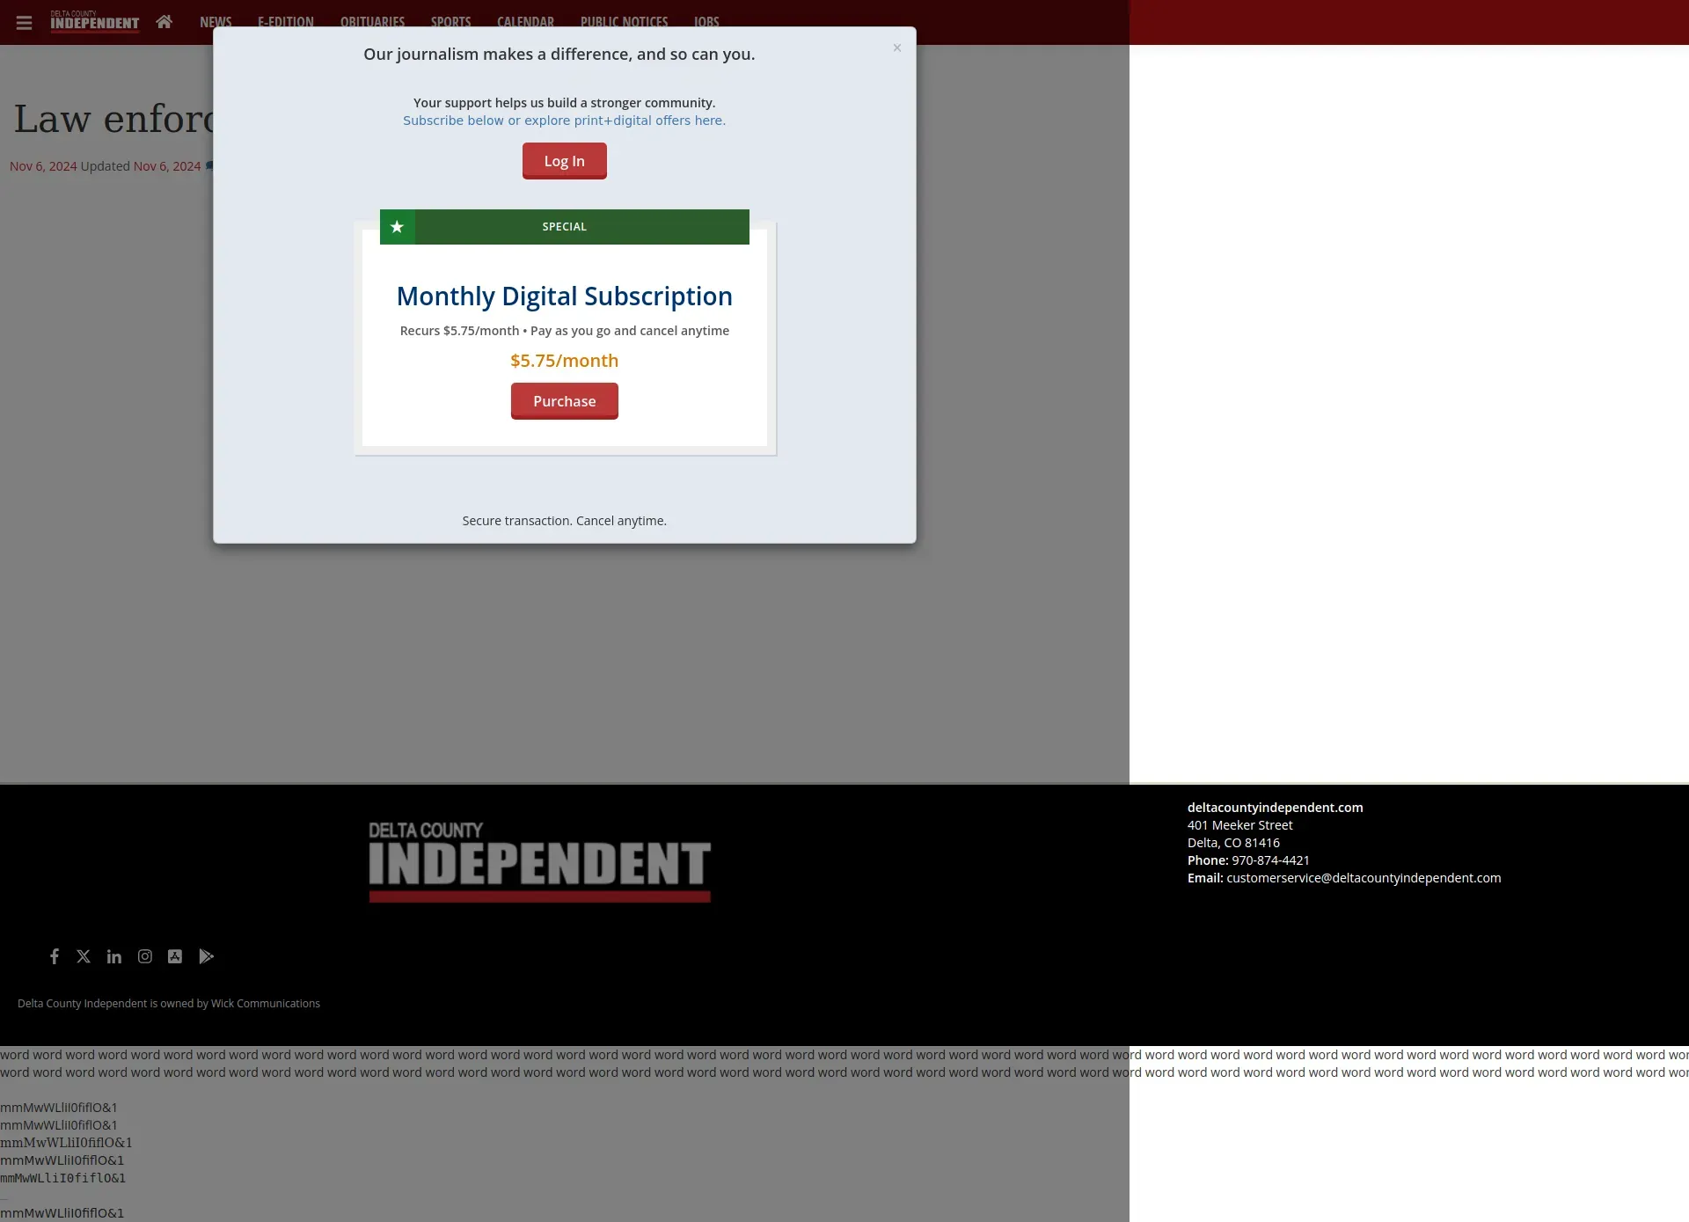Click the Delta County Independent header logo
The image size is (1689, 1222).
point(94,21)
